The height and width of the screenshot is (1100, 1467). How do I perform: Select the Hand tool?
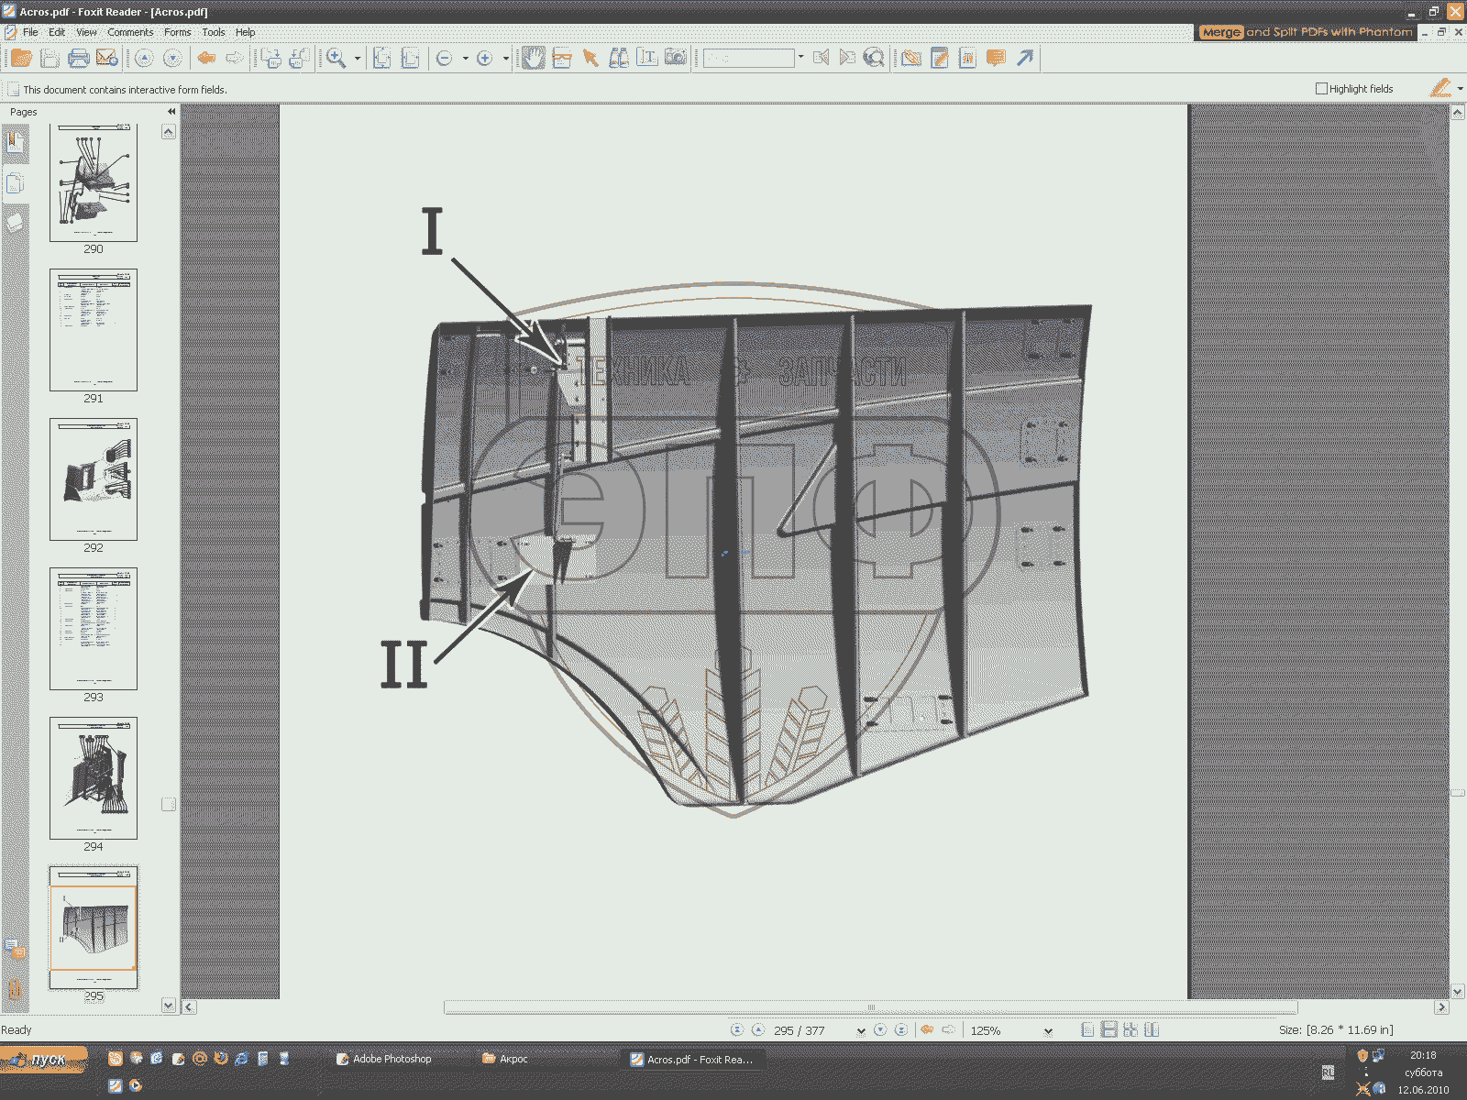[x=533, y=59]
